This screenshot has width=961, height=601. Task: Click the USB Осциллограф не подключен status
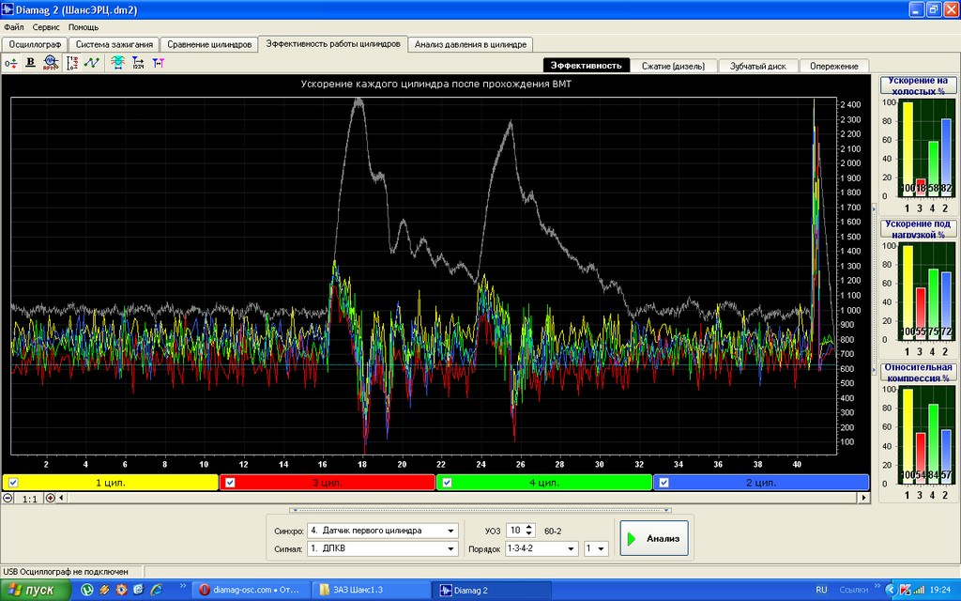[66, 572]
